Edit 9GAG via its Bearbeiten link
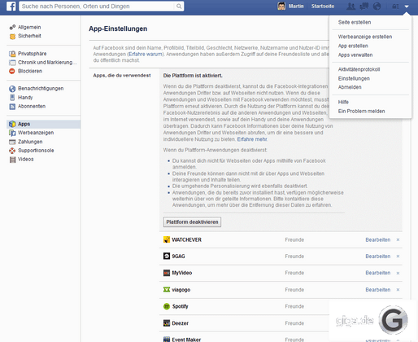This screenshot has width=418, height=342. [x=378, y=256]
